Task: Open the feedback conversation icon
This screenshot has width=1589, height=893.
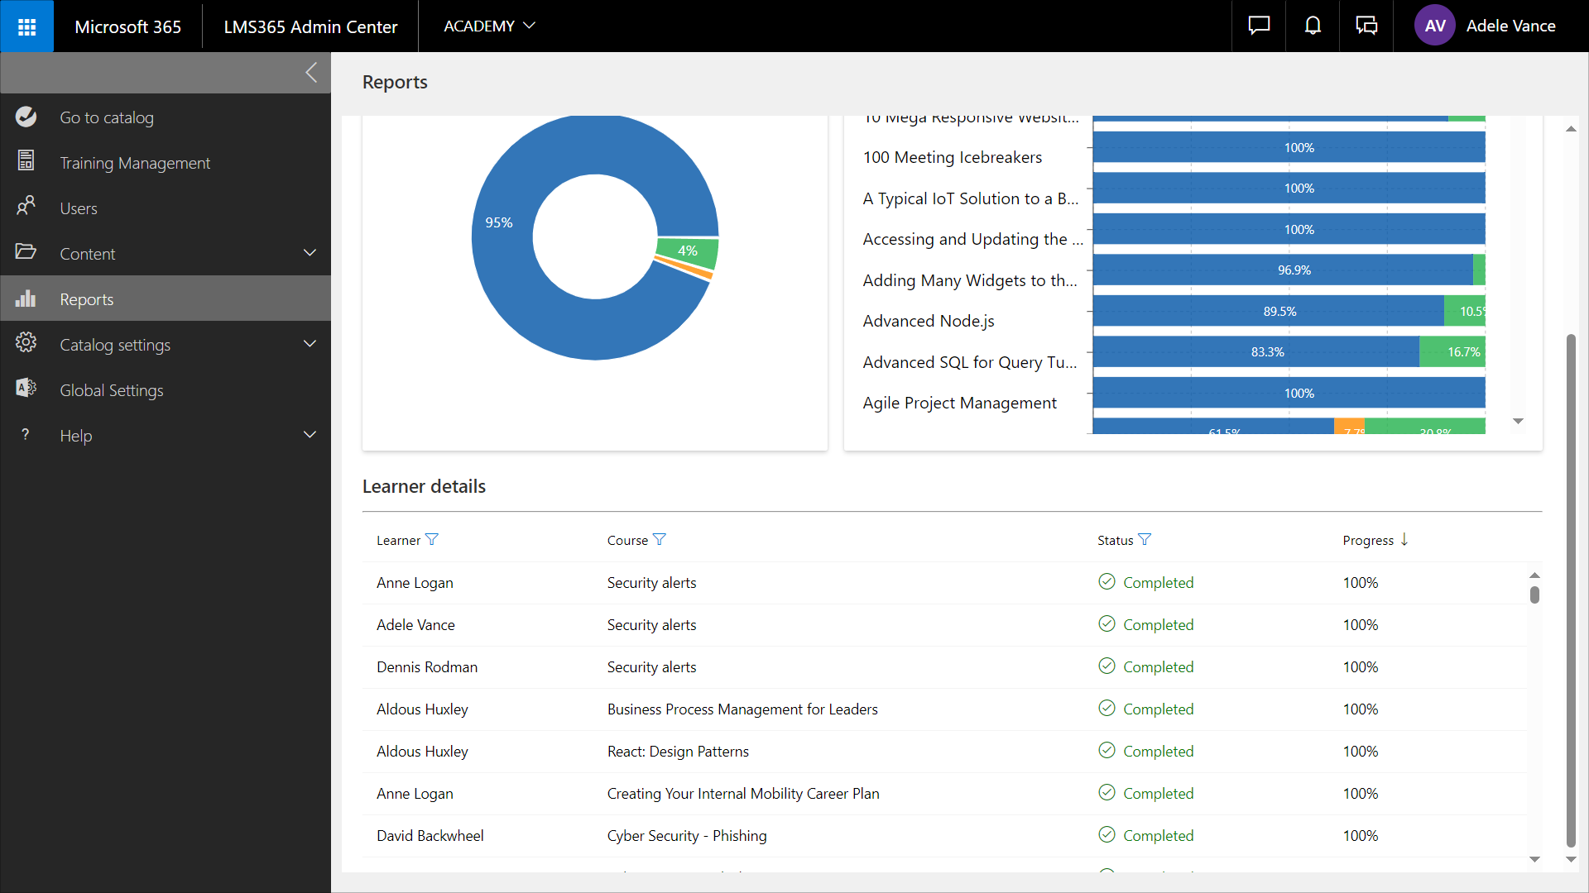Action: coord(1366,26)
